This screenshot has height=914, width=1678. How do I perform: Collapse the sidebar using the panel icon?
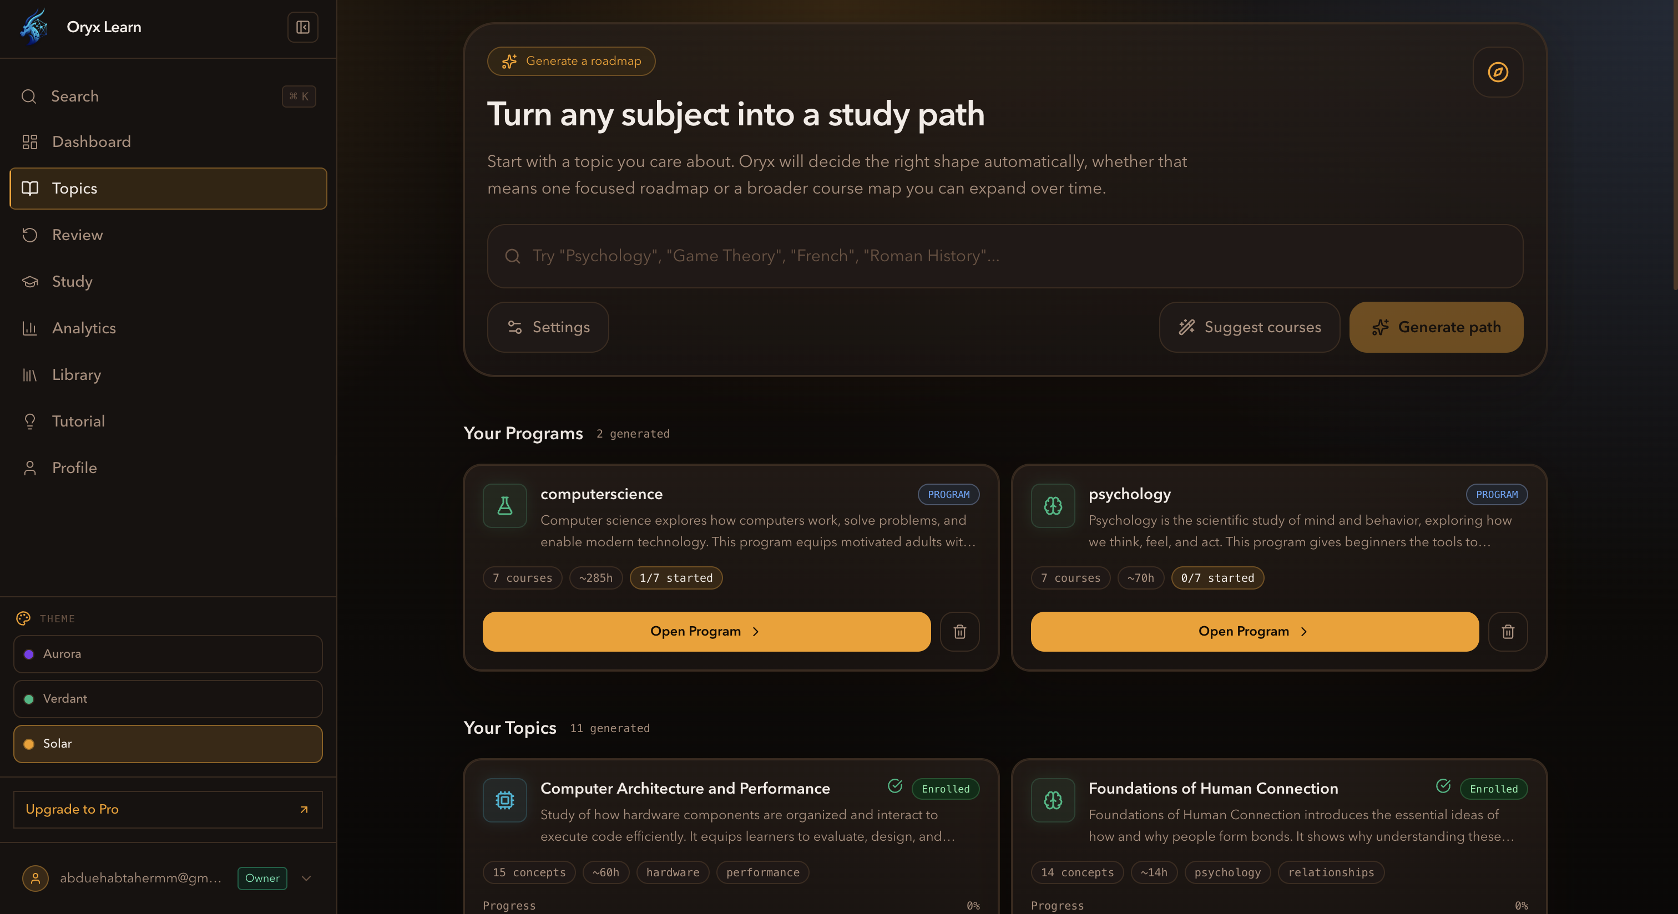click(302, 27)
